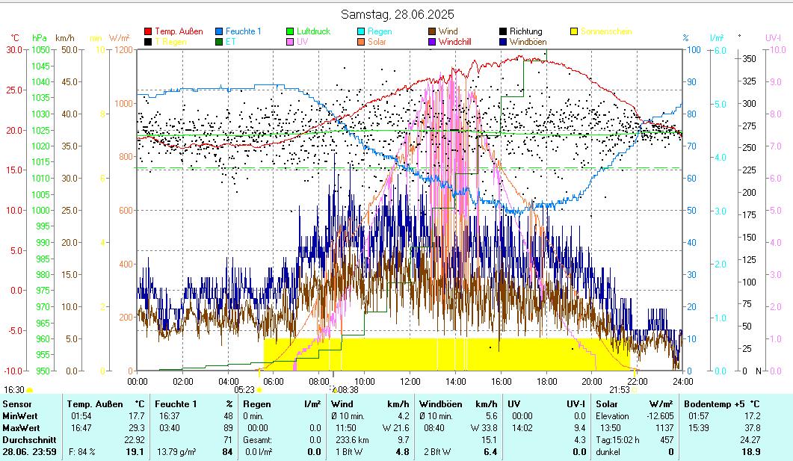Click the ET legend label

pyautogui.click(x=230, y=43)
